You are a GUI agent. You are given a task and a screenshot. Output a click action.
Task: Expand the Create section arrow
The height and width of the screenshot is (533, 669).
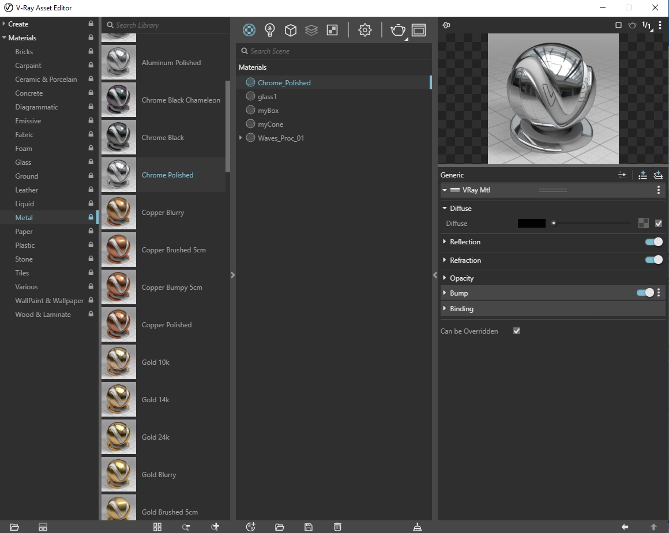(4, 24)
